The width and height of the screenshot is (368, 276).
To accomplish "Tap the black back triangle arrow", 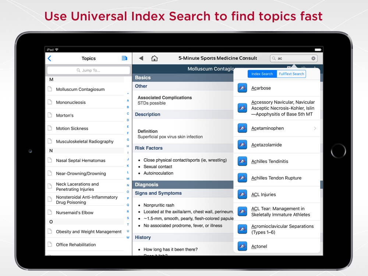I will [x=141, y=58].
